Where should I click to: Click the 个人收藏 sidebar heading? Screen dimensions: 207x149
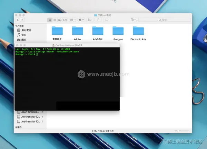[x=19, y=26]
